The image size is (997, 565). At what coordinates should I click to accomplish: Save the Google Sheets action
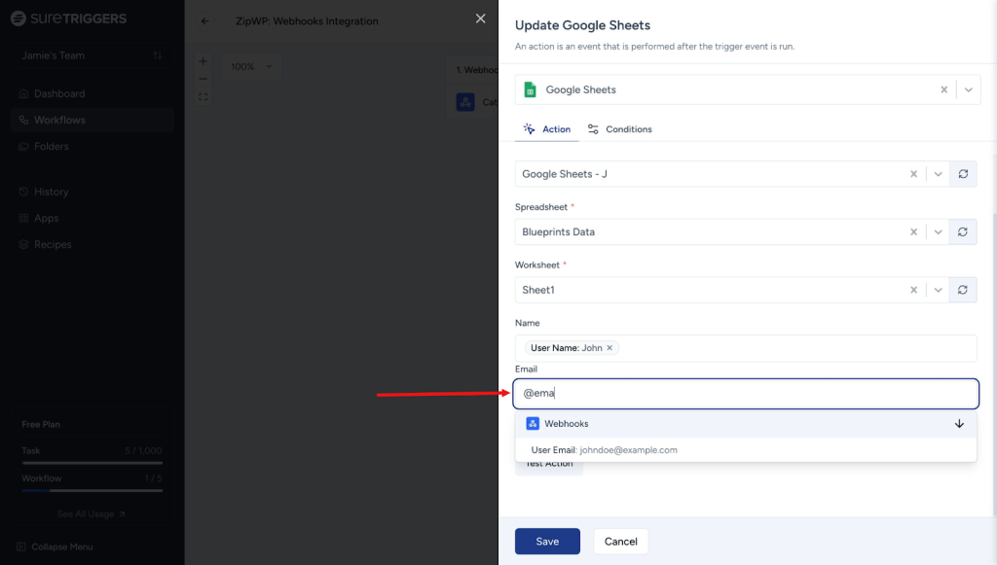coord(547,542)
